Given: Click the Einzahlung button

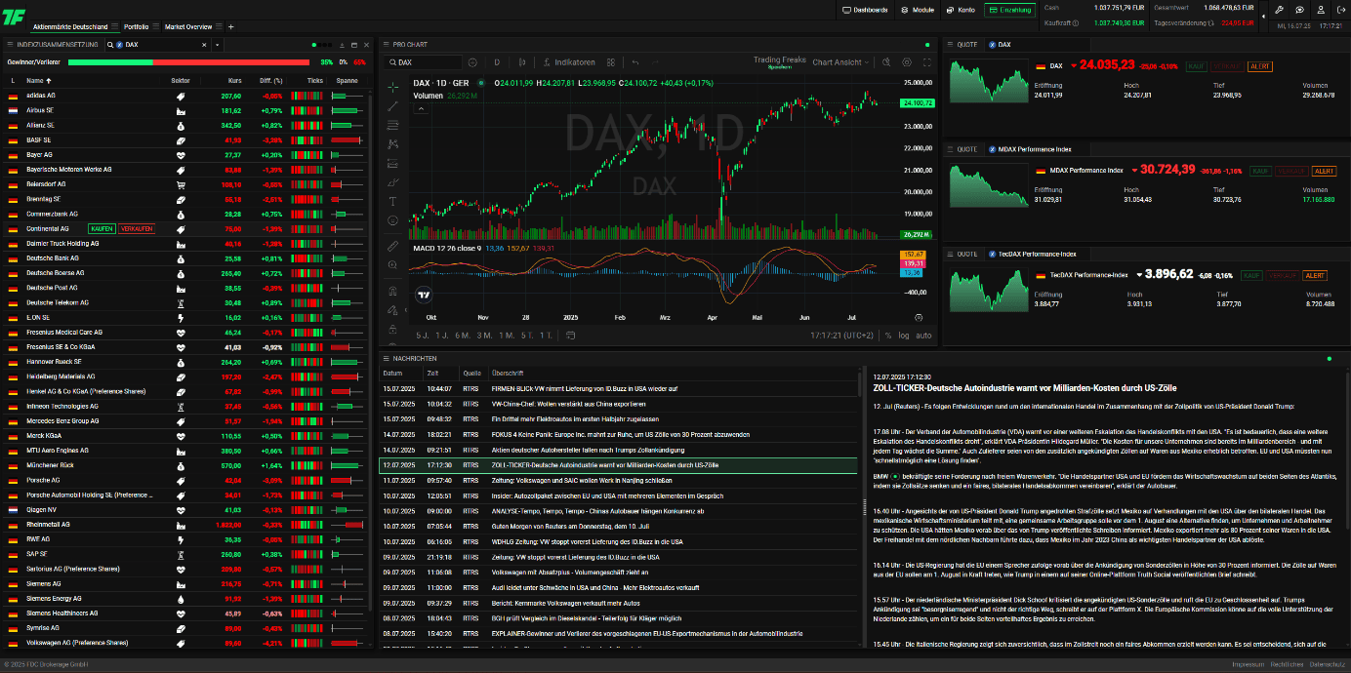Looking at the screenshot, I should pos(1010,10).
